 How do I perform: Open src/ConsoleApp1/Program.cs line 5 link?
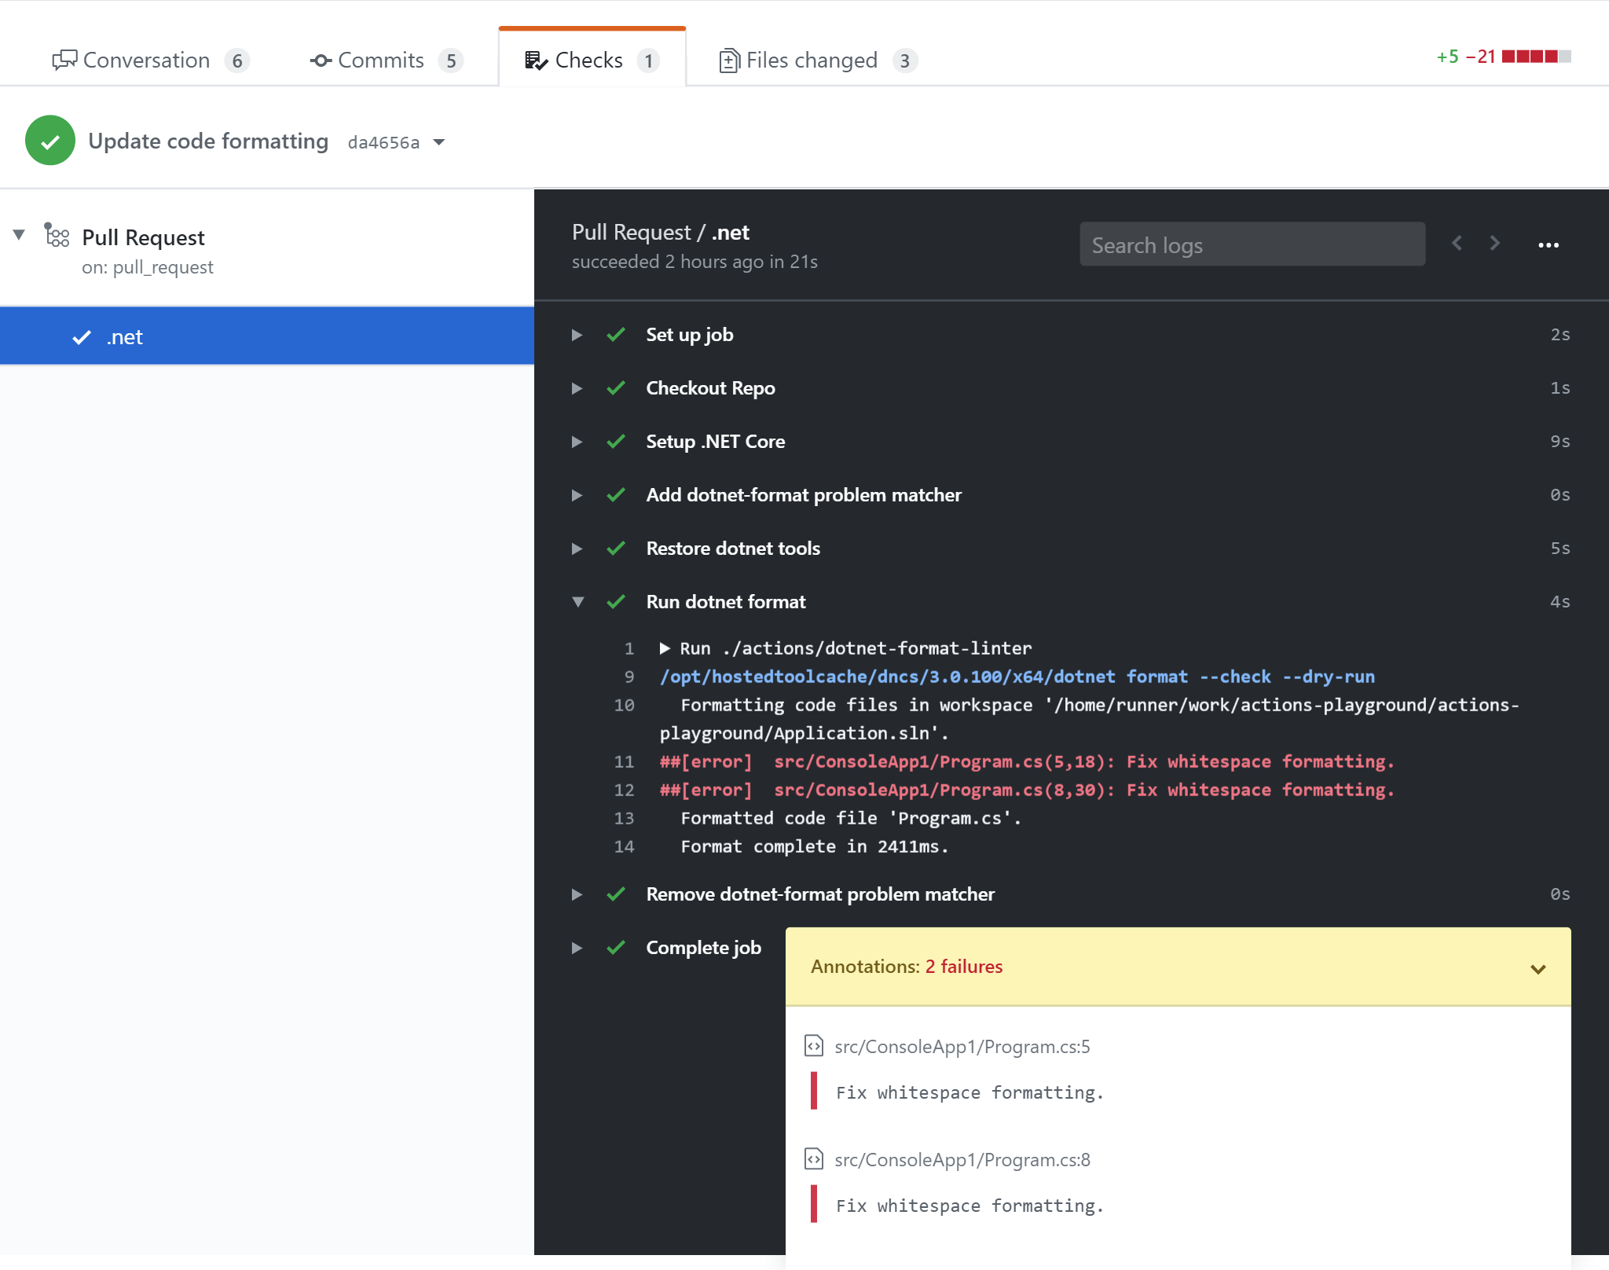click(x=962, y=1047)
